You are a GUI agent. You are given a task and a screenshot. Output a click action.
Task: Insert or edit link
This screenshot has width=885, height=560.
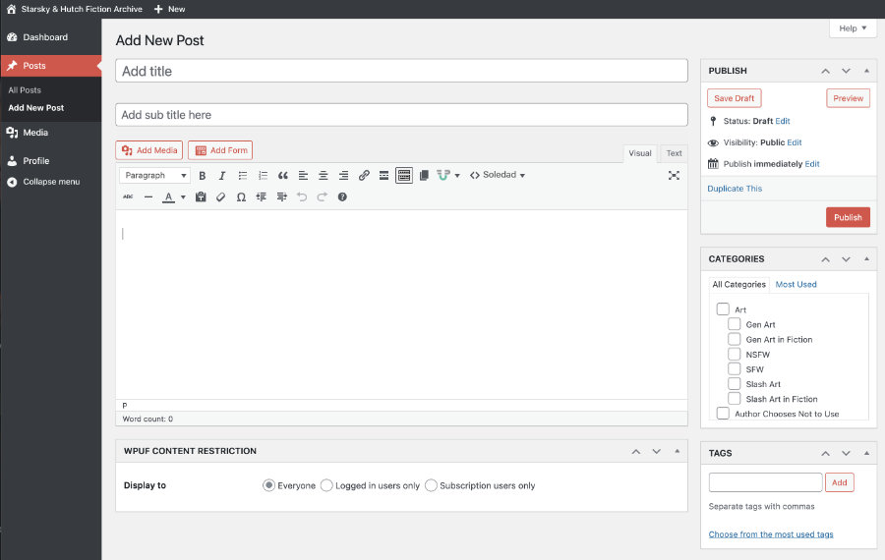(364, 176)
